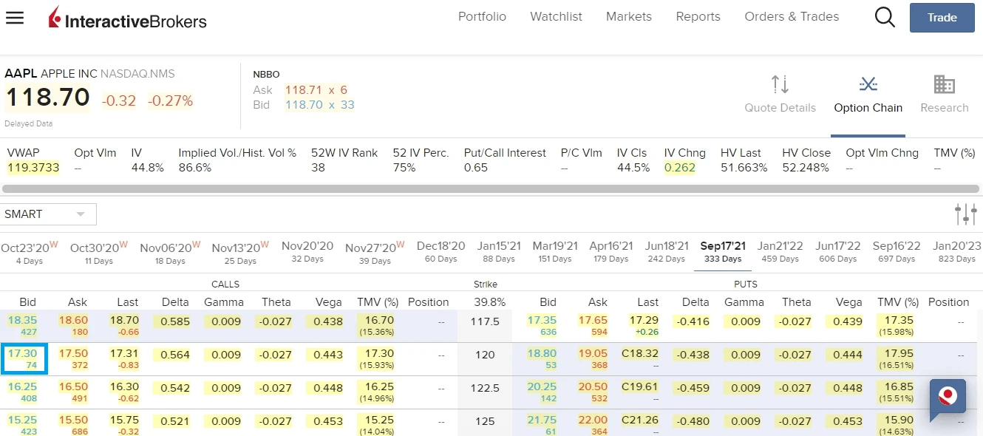Click the Strike column header

click(x=486, y=284)
